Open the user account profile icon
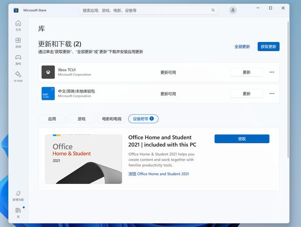Screen dimensions: 301x227 [x=233, y=10]
